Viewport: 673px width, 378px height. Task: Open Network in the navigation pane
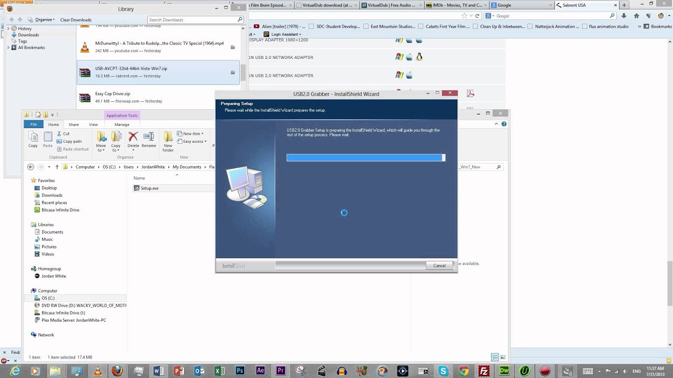tap(46, 335)
